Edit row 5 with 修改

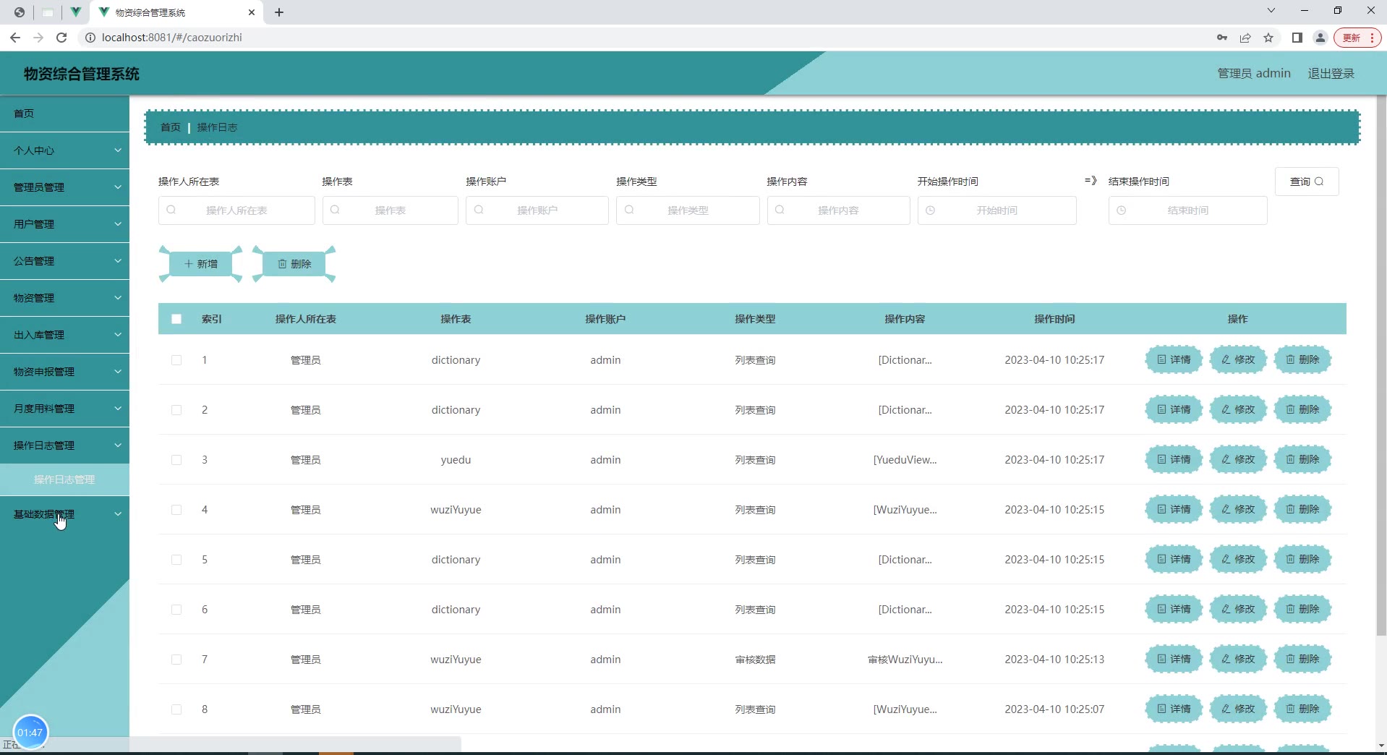pyautogui.click(x=1238, y=559)
